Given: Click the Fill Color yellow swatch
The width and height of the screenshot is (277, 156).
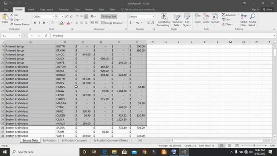Looking at the screenshot, I should click(61, 23).
